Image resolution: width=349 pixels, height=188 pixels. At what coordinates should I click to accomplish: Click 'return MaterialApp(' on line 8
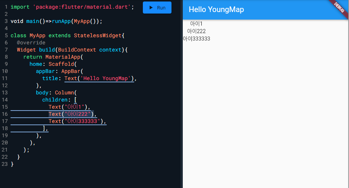[x=53, y=57]
